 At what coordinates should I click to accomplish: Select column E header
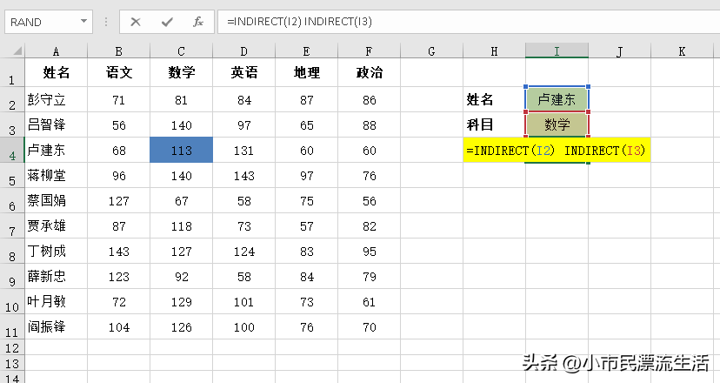pos(306,50)
